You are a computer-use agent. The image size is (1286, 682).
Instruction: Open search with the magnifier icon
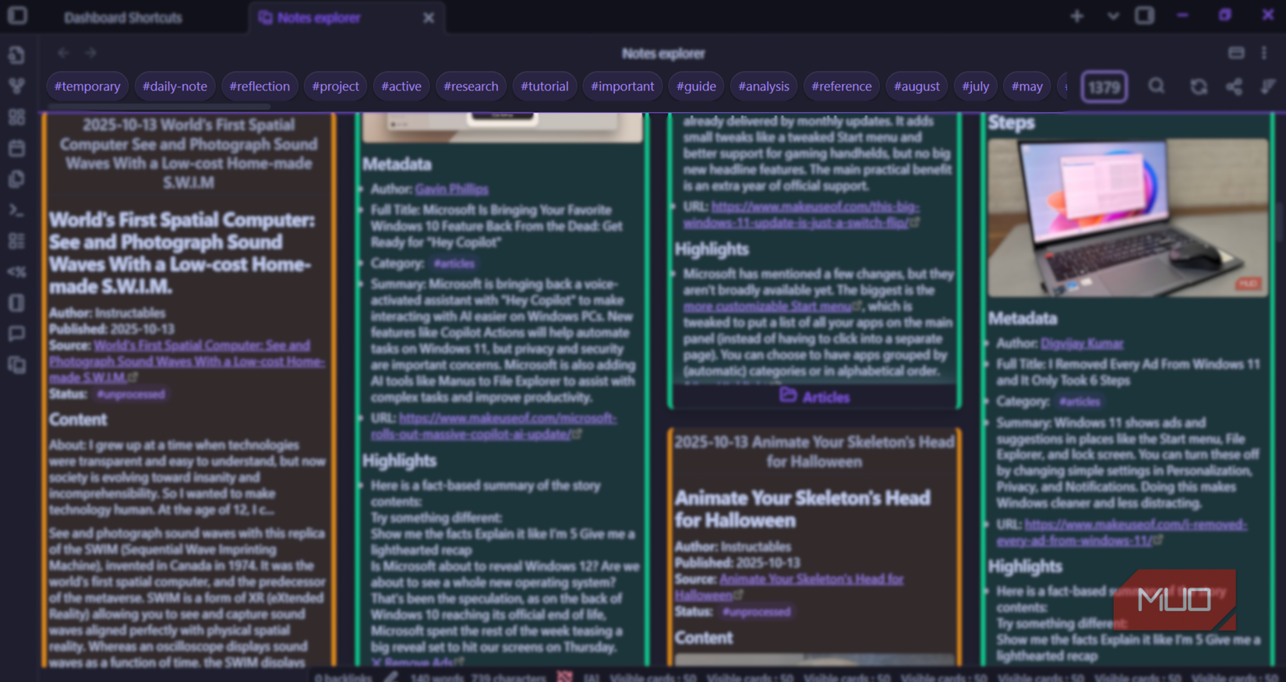(1157, 86)
